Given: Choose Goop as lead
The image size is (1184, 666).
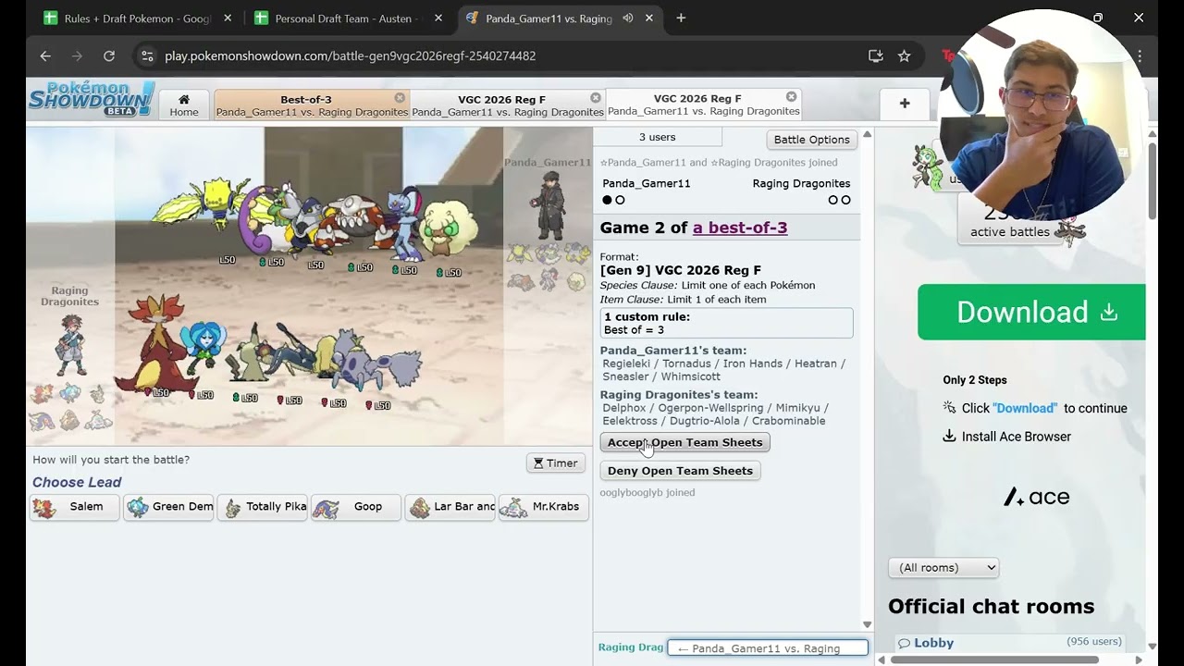Looking at the screenshot, I should pyautogui.click(x=356, y=507).
